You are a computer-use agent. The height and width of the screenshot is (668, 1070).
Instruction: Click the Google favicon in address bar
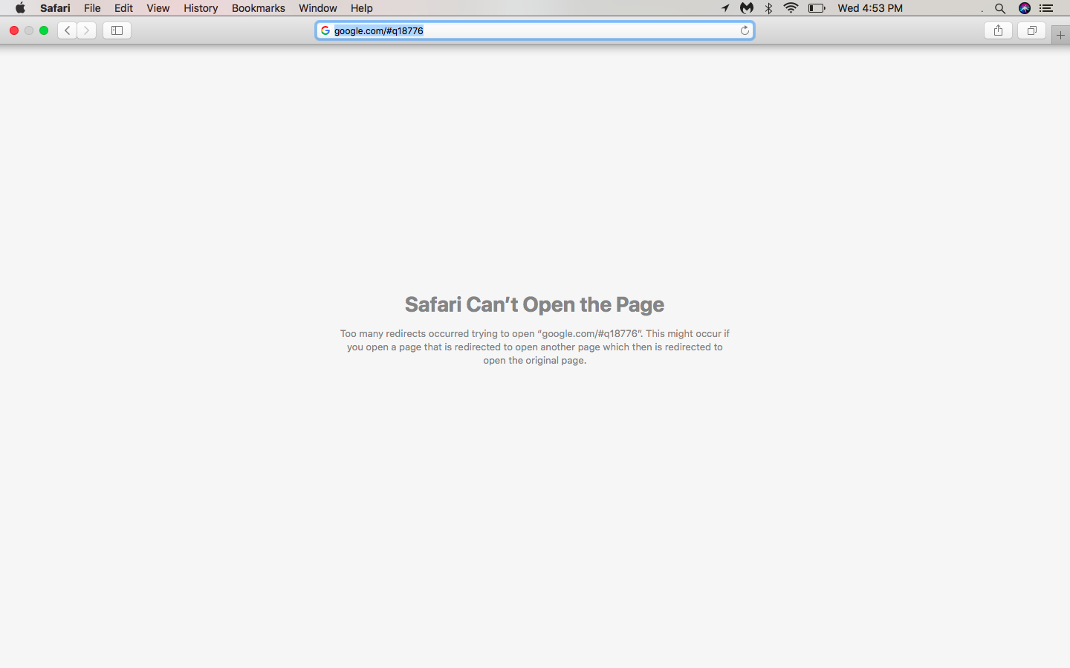click(x=325, y=30)
